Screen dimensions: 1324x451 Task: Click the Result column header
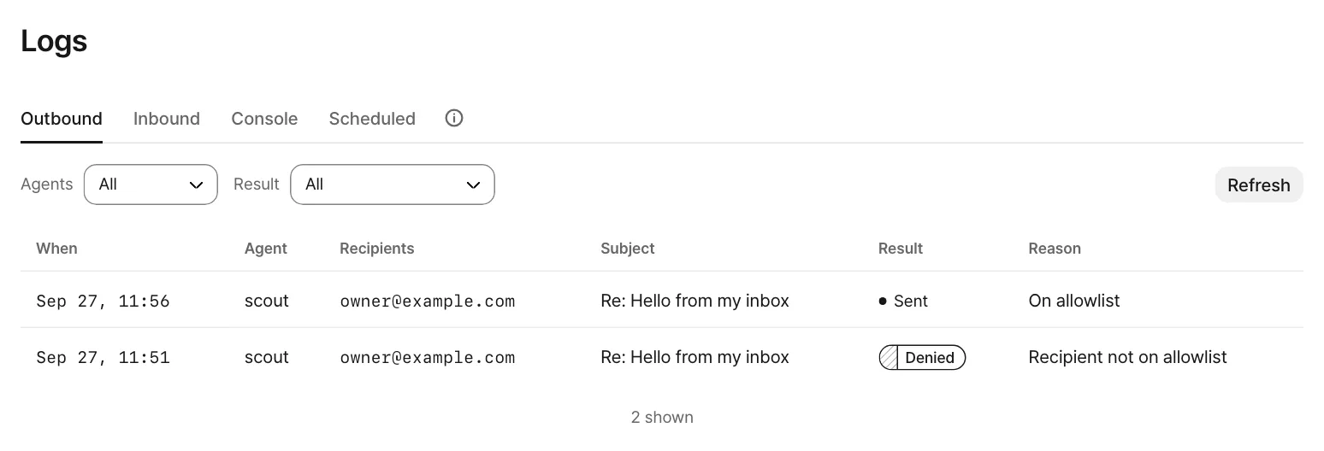pos(901,249)
